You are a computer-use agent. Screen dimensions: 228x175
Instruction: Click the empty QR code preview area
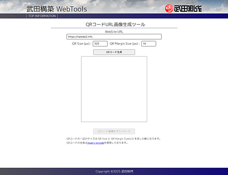tap(114, 89)
